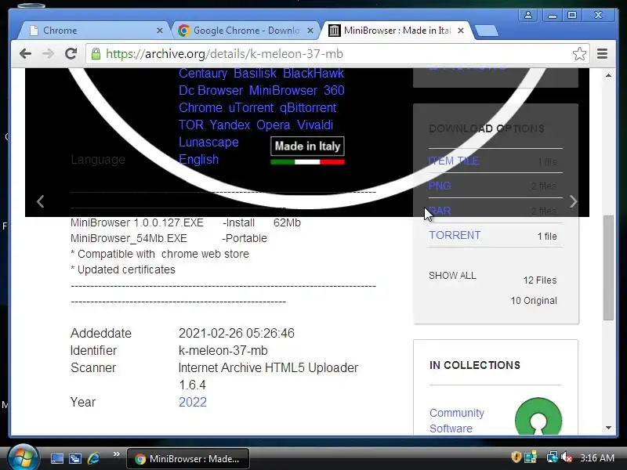Launch Internet Explorer from quick launch
This screenshot has height=470, width=627.
(93, 458)
